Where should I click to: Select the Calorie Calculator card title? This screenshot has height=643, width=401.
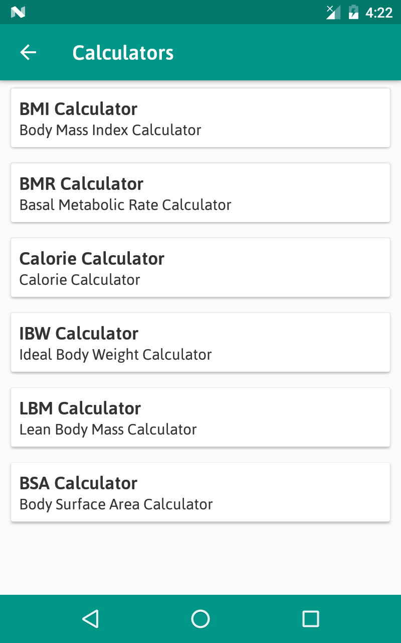92,259
